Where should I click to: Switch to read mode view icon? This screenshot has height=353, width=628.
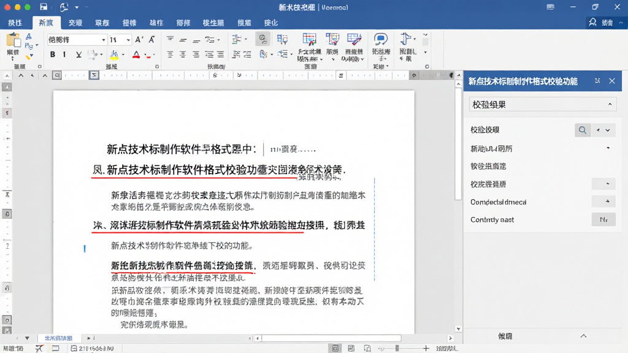coord(351,349)
